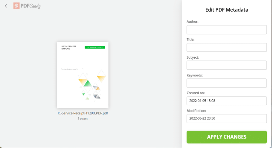Click inside the Title text box
The image size is (272, 148).
click(x=226, y=47)
